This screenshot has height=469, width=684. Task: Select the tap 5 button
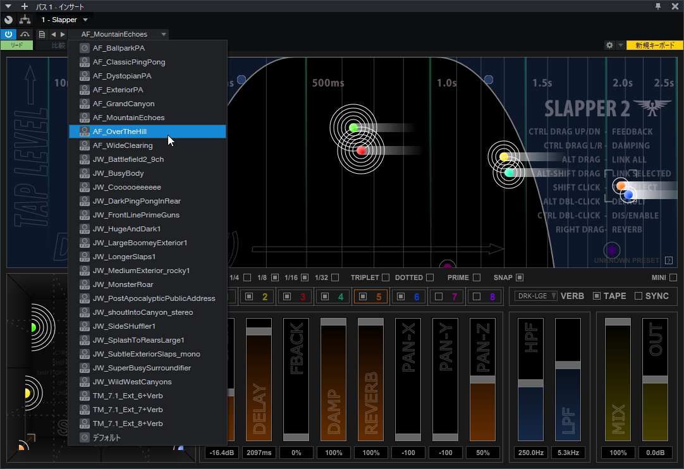pyautogui.click(x=370, y=296)
